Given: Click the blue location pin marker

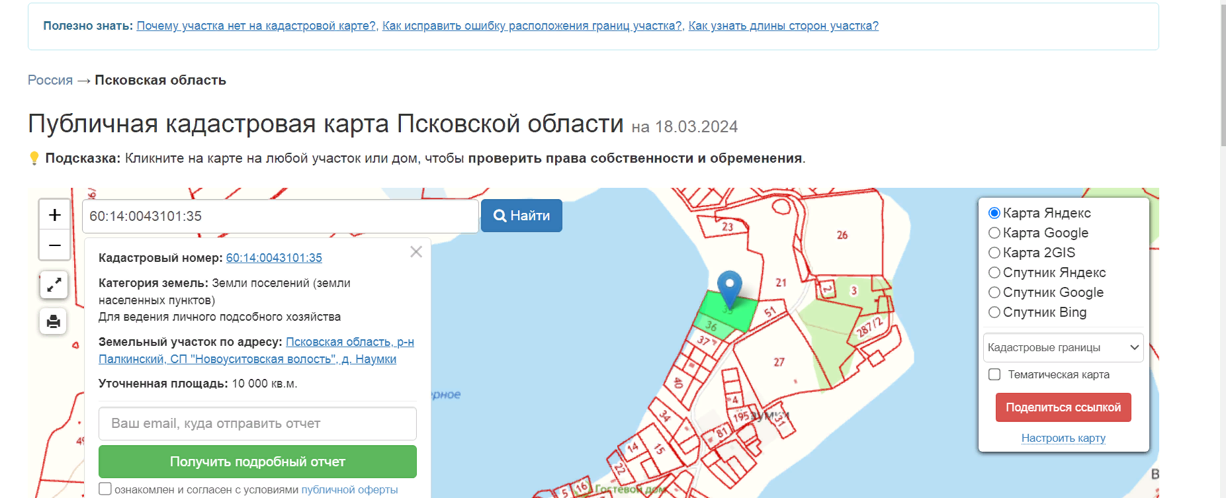Looking at the screenshot, I should click(x=730, y=288).
